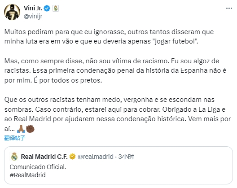Translate the post via 翻译帖子 link
Screen dimensions: 237x188
click(x=15, y=138)
